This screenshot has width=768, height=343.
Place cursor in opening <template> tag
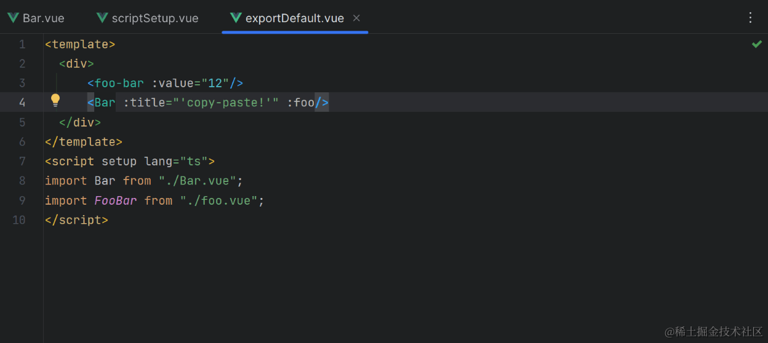(80, 44)
